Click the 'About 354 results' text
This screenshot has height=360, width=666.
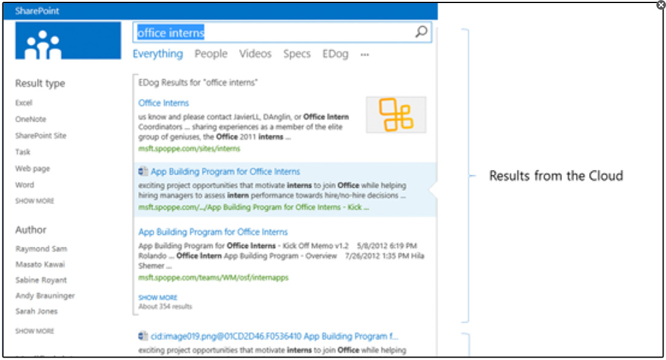click(165, 307)
